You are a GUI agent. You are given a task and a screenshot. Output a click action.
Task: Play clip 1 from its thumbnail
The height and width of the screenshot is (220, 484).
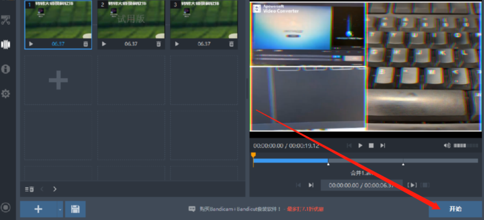point(31,44)
